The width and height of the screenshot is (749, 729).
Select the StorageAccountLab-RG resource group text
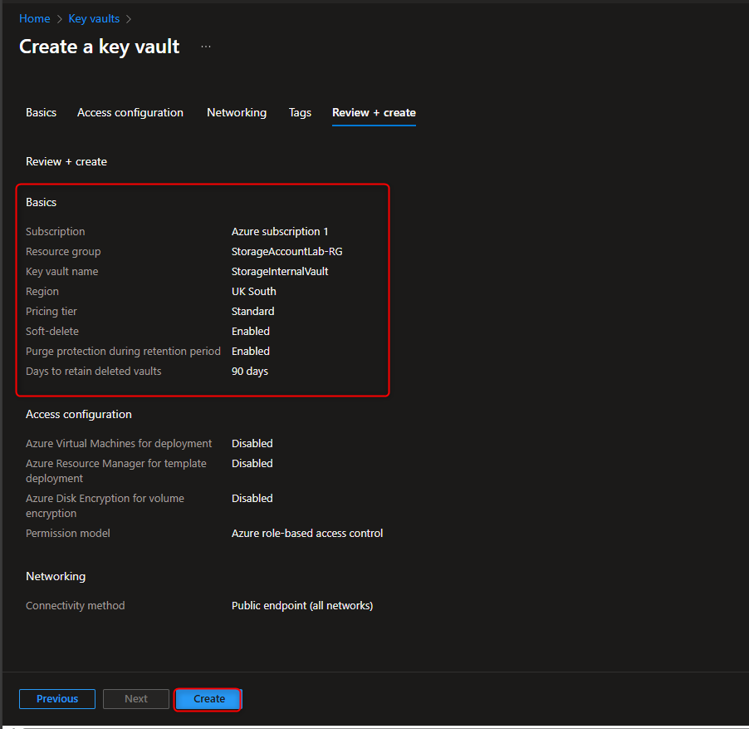(286, 251)
